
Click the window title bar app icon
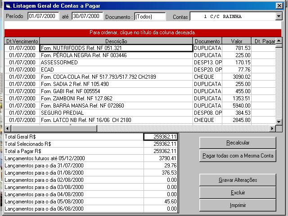7,6
